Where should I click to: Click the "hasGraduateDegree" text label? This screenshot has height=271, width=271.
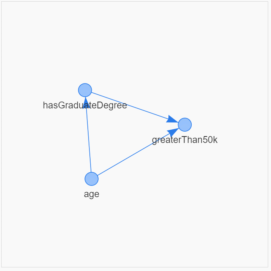[x=85, y=106]
